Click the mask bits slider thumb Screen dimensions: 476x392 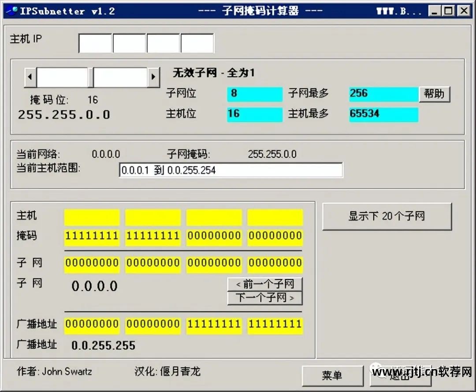[91, 77]
